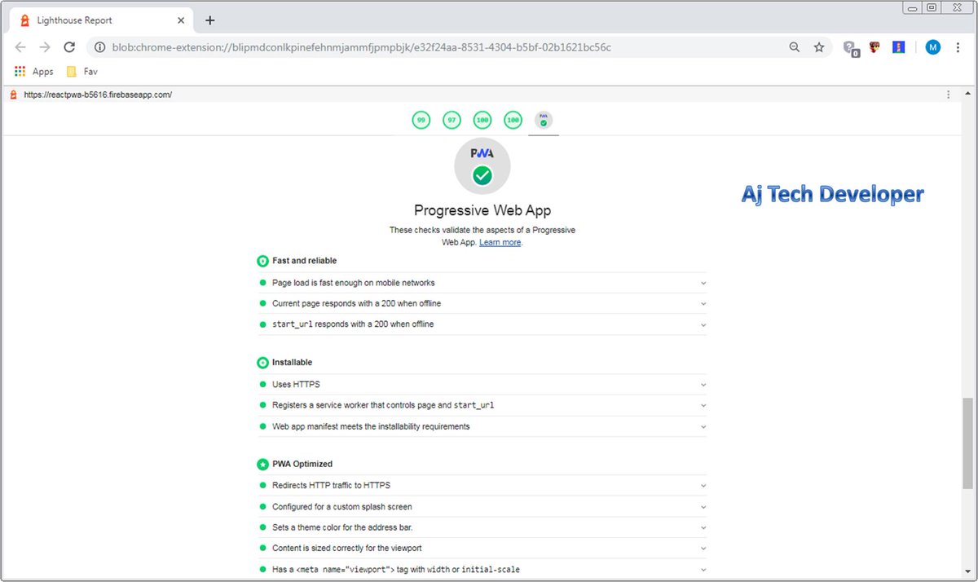This screenshot has width=978, height=582.
Task: Select the Accessibility score gauge showing 97
Action: click(452, 120)
